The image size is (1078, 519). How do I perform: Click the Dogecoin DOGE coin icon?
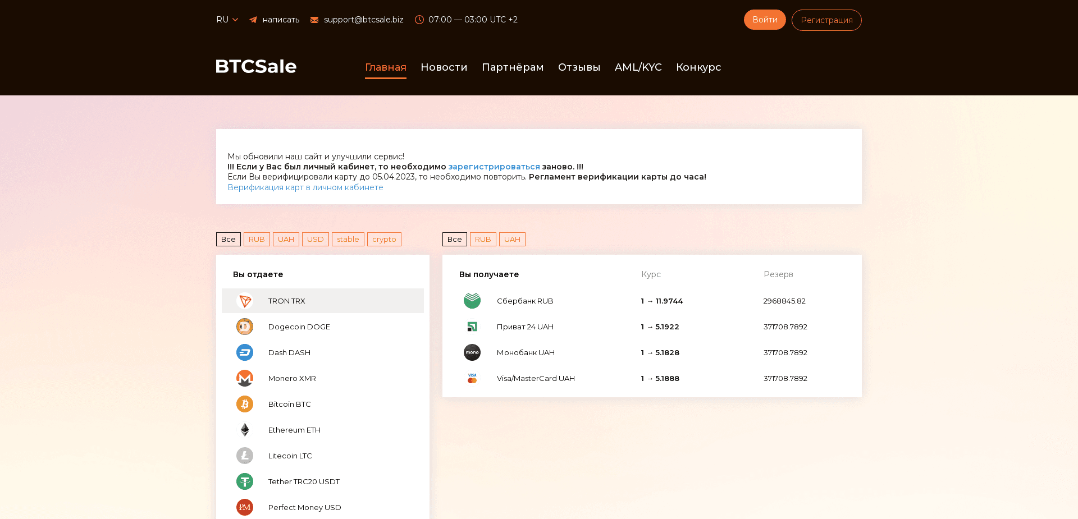pos(245,327)
